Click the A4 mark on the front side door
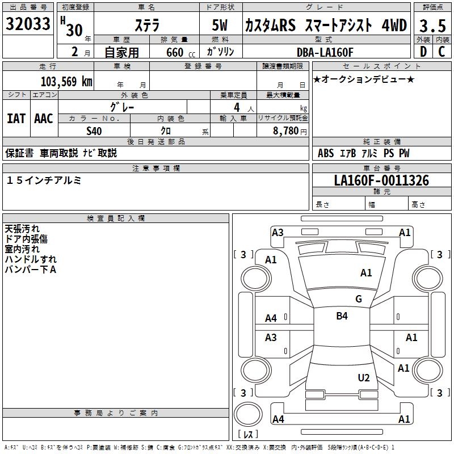 271,318
